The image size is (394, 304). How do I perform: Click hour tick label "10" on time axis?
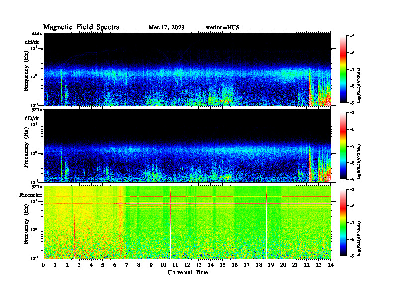[x=163, y=265]
